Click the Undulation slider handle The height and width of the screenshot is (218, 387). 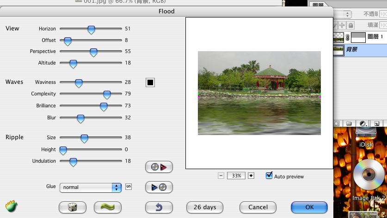click(x=73, y=162)
